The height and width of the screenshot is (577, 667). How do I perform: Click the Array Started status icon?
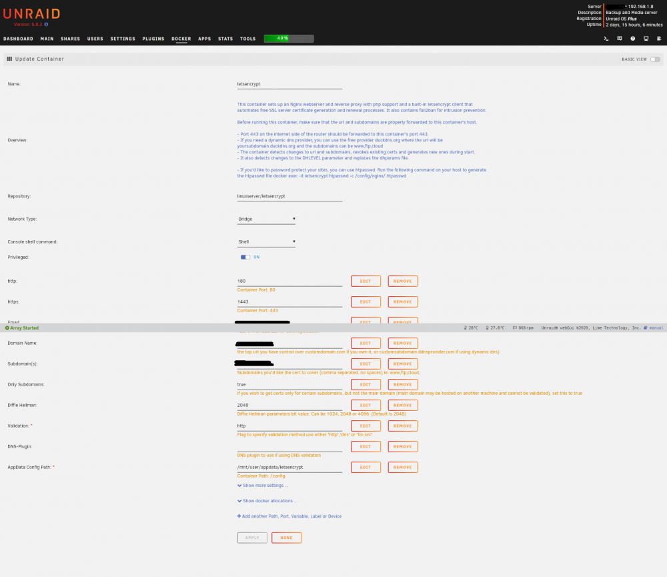(7, 328)
